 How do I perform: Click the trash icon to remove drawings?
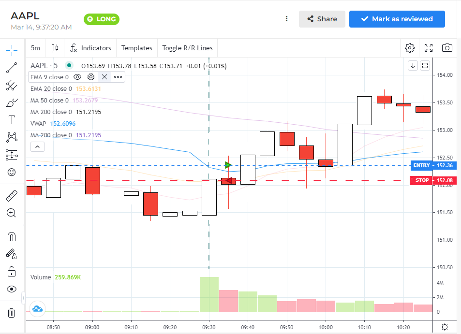tap(11, 313)
